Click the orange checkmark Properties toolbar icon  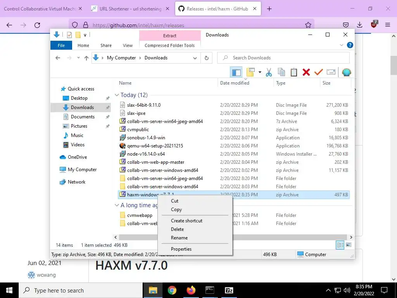point(319,73)
